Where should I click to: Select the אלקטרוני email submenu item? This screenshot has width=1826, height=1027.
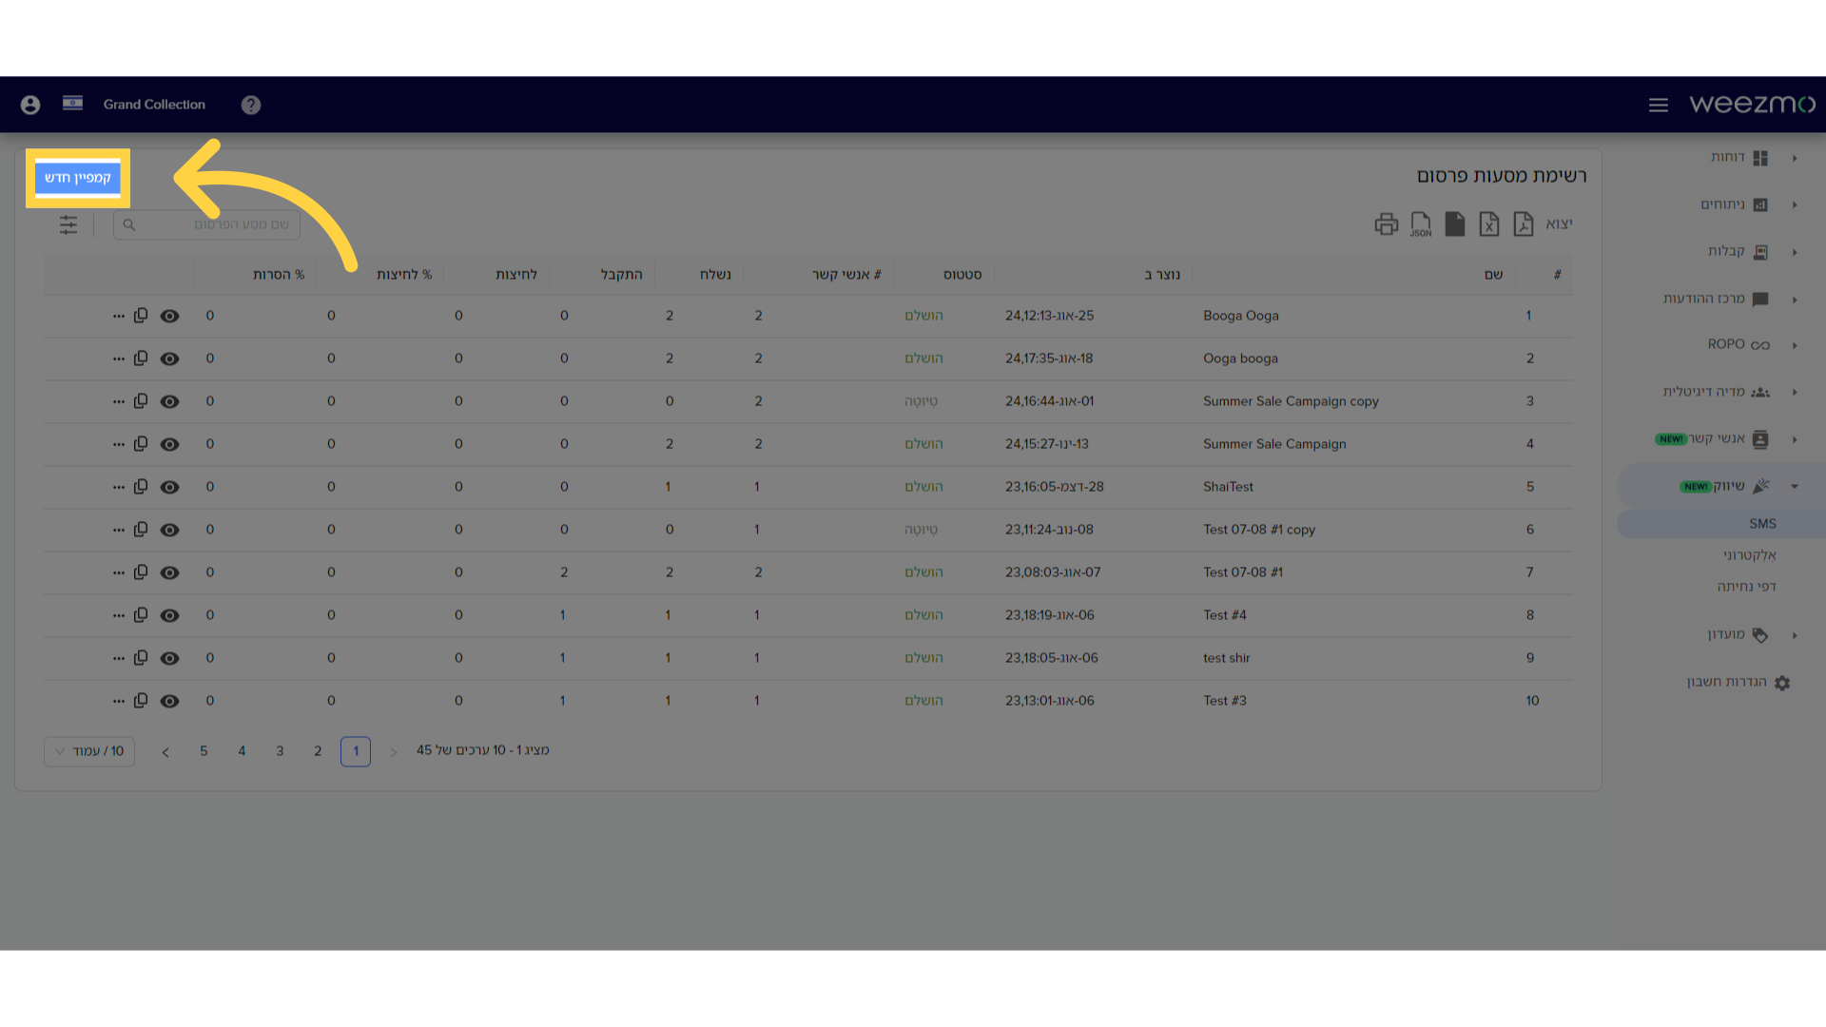[1750, 555]
